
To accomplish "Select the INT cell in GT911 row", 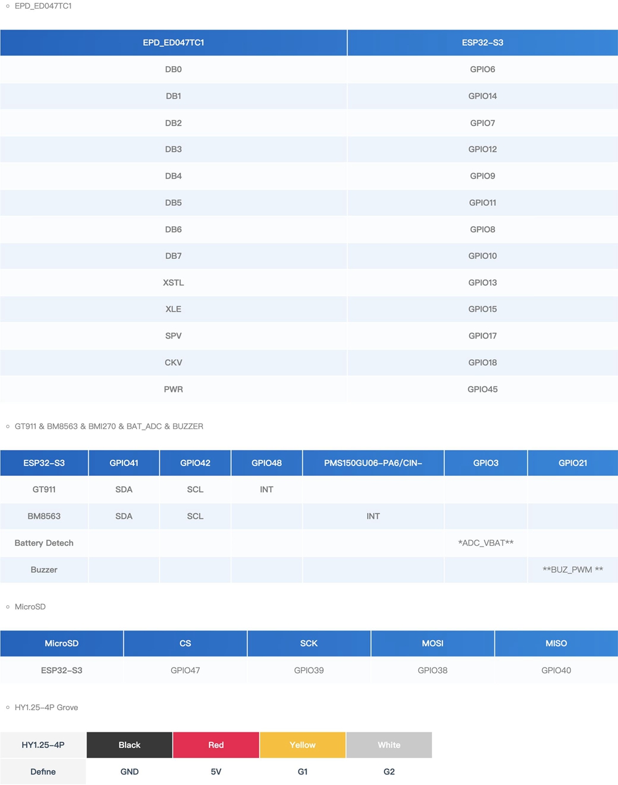I will 266,490.
